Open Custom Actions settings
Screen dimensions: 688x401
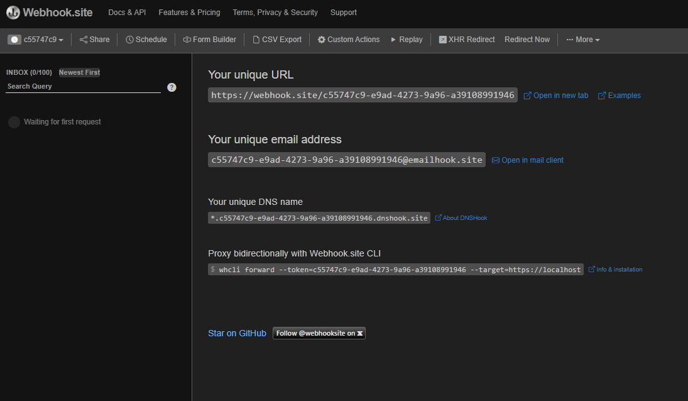(x=349, y=40)
